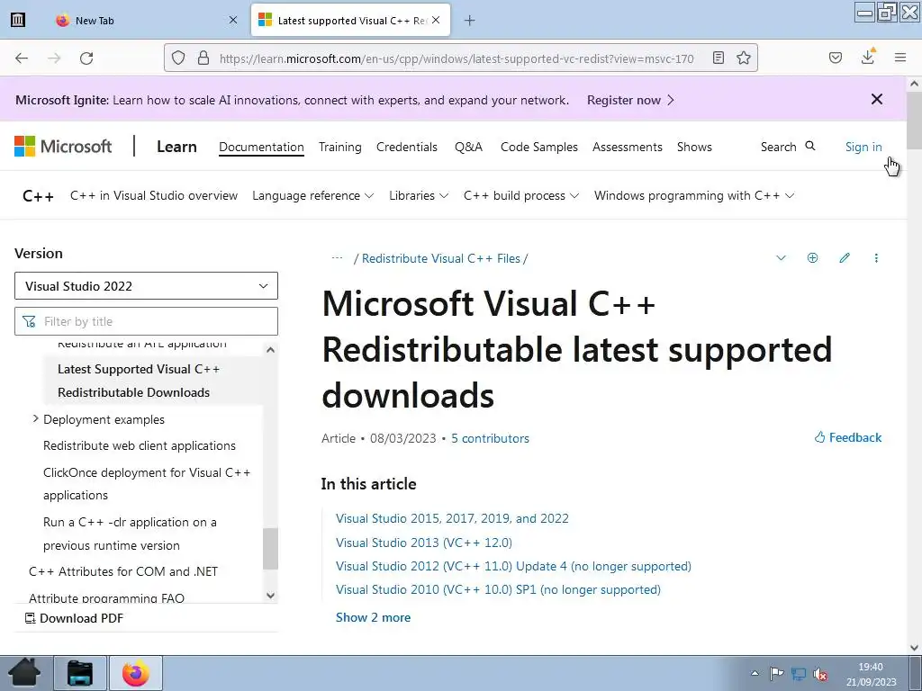This screenshot has height=691, width=922.
Task: Open the Training menu item
Action: 339,147
